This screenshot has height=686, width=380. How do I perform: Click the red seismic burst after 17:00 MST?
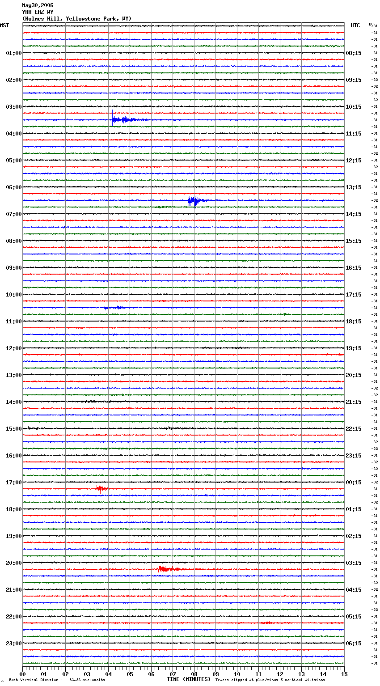pos(102,488)
